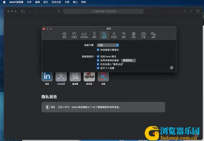Image resolution: width=204 pixels, height=141 pixels.
Task: Click the Share button in Safari toolbar
Action: (185, 11)
